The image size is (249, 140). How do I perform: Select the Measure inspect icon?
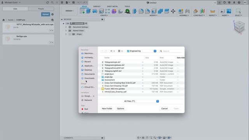pyautogui.click(x=212, y=11)
